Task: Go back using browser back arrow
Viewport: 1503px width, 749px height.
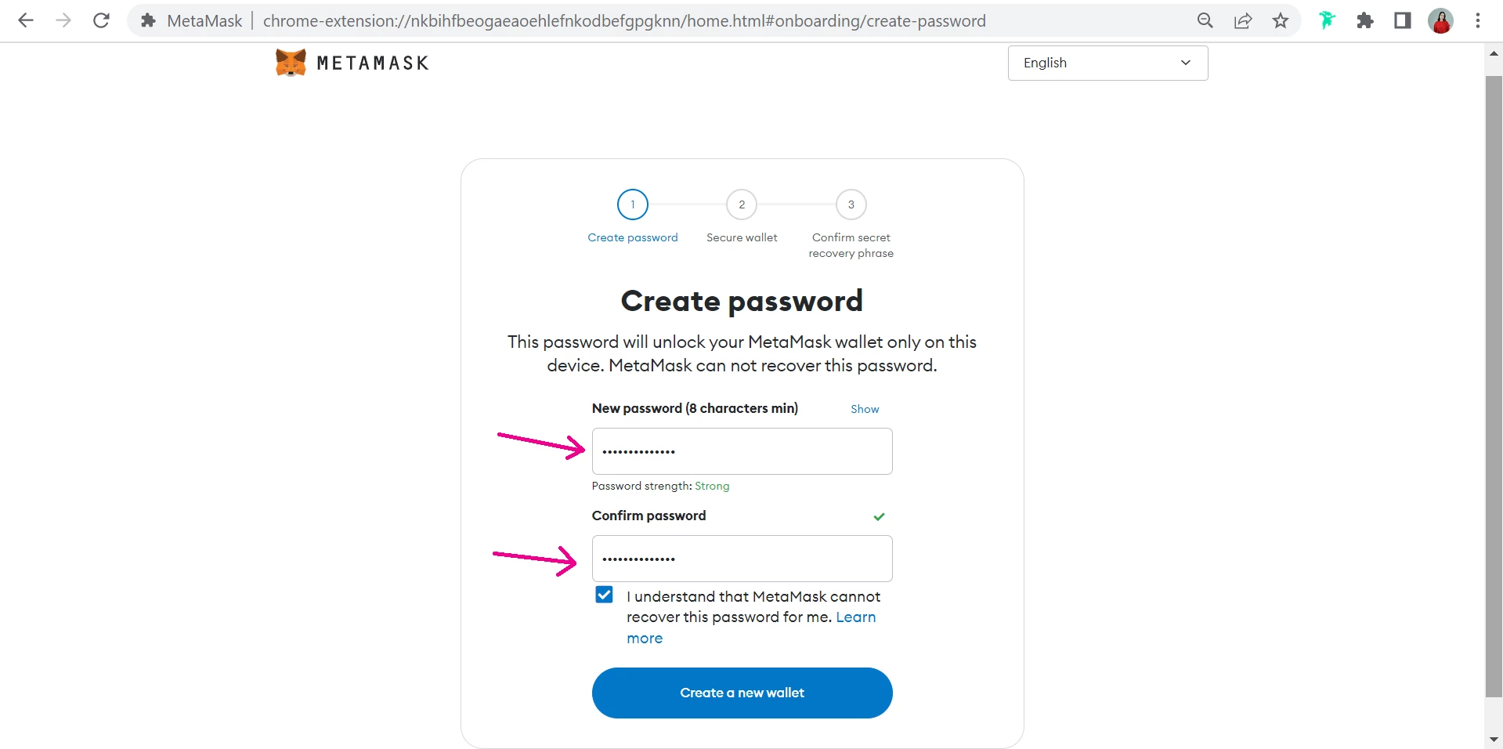Action: 26,21
